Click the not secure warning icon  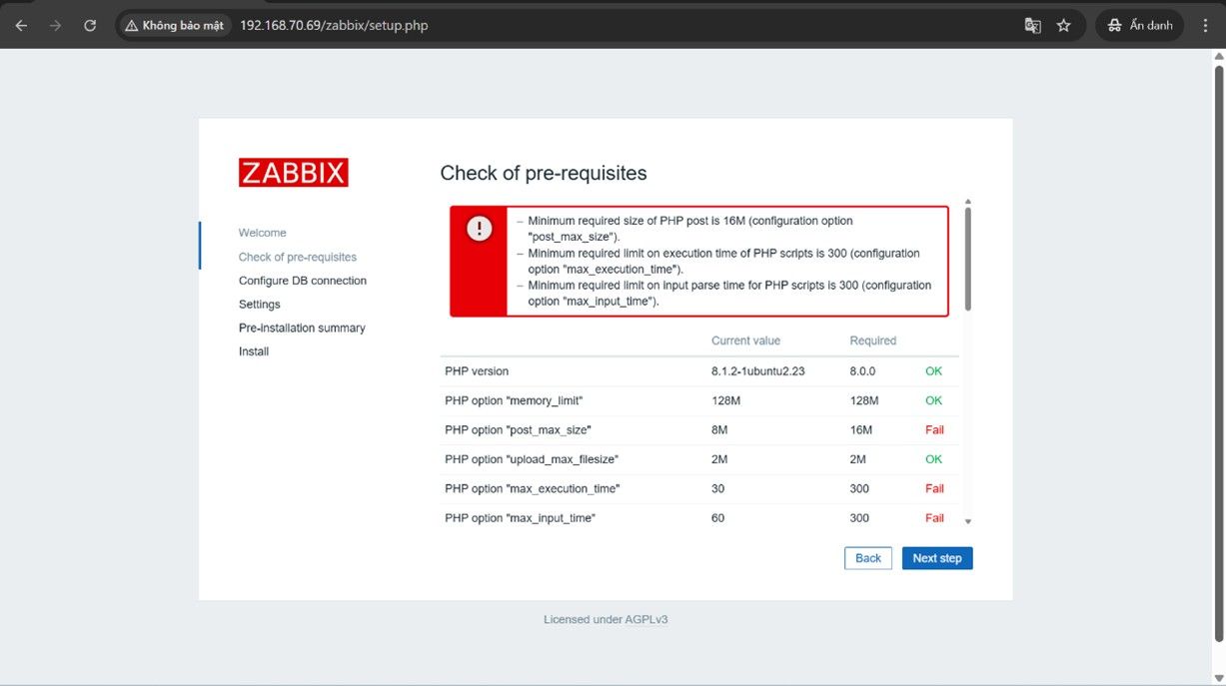point(133,26)
